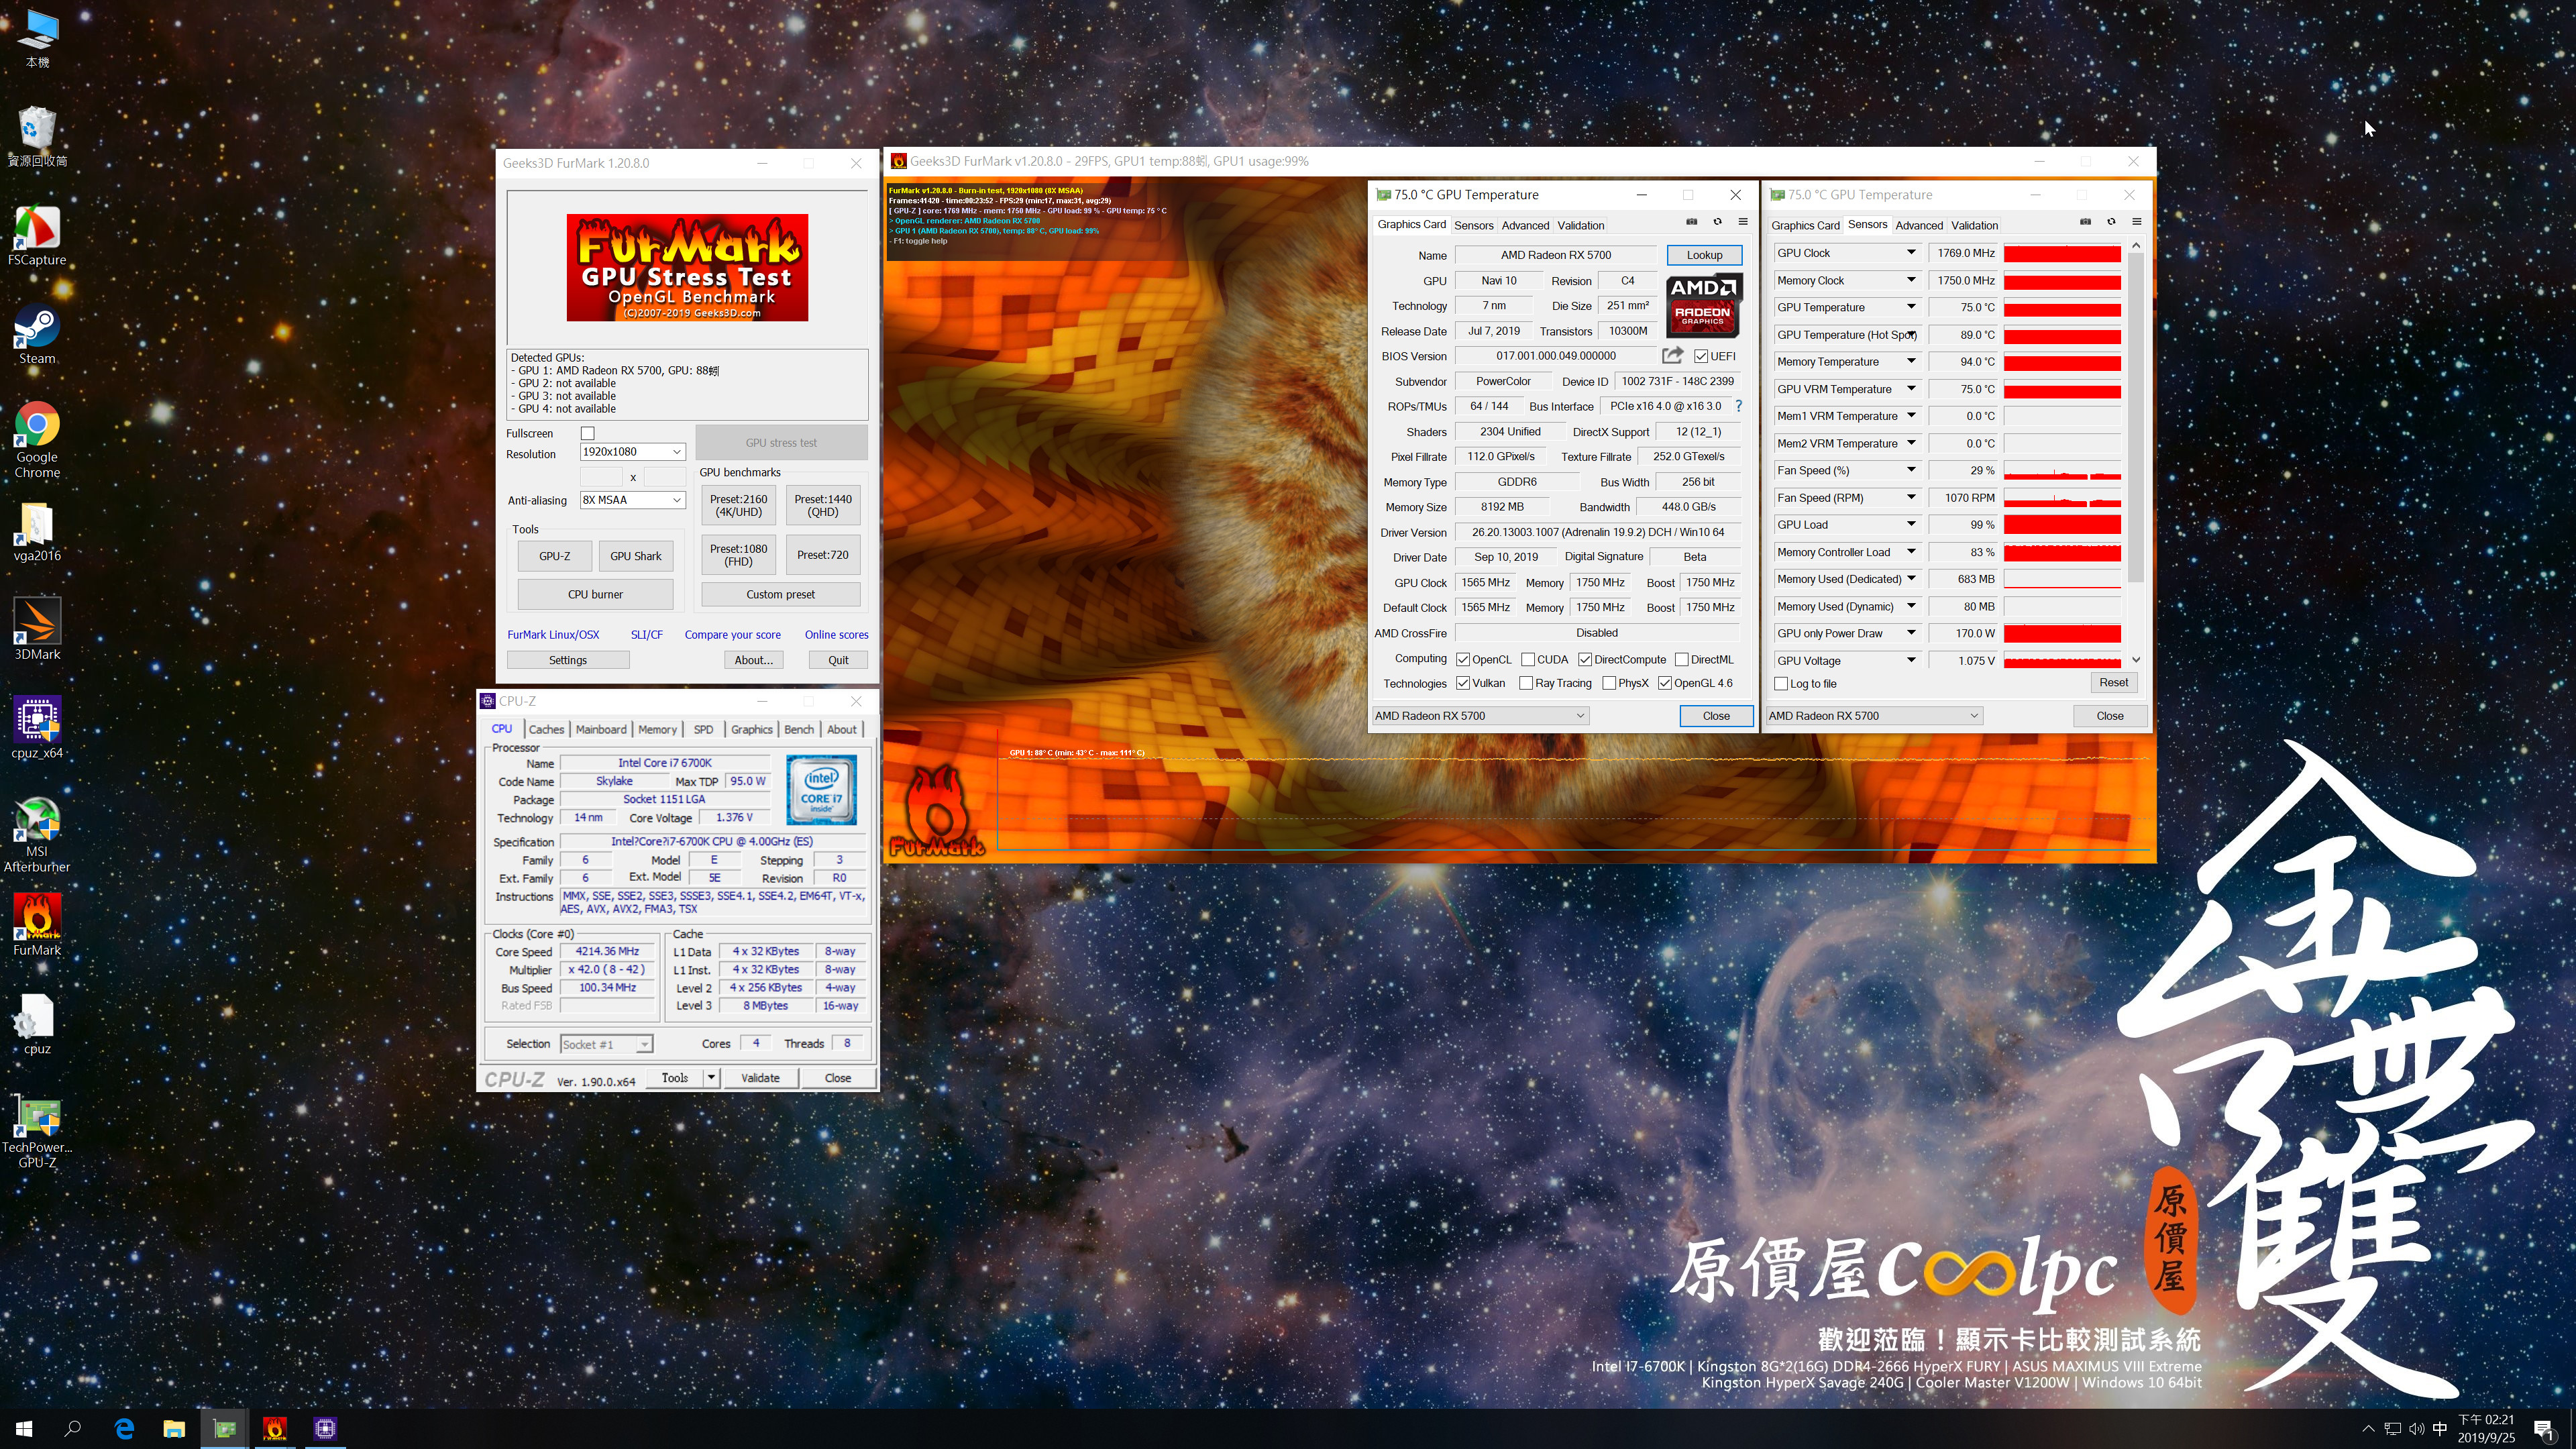Image resolution: width=2576 pixels, height=1449 pixels.
Task: Click the Windows Start button
Action: [24, 1428]
